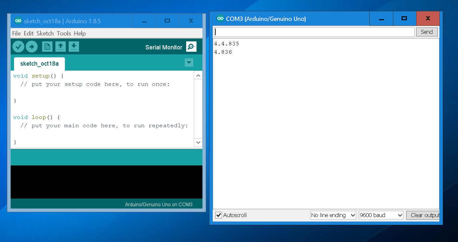This screenshot has height=242, width=458.
Task: Open the File menu
Action: [16, 33]
